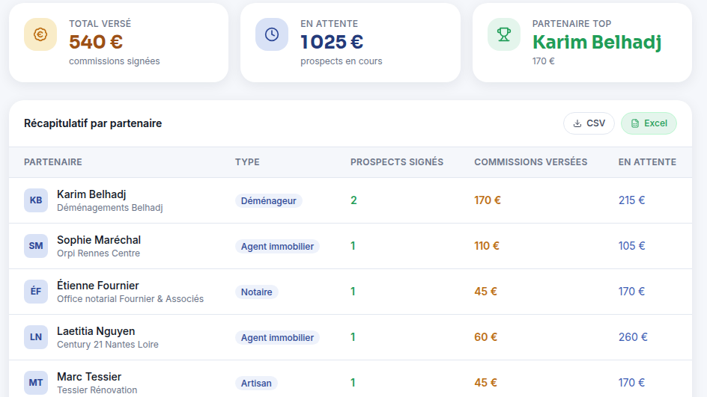
Task: Click the 215 € pending amount
Action: tap(631, 200)
